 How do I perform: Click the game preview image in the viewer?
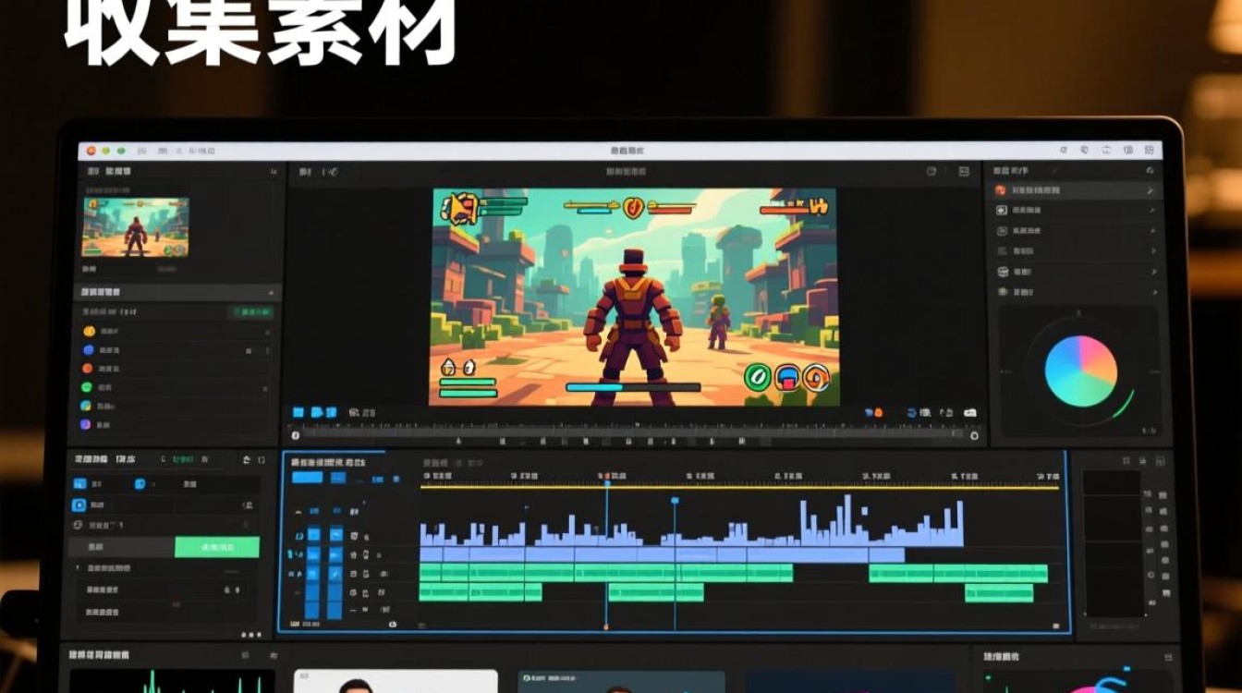[634, 297]
